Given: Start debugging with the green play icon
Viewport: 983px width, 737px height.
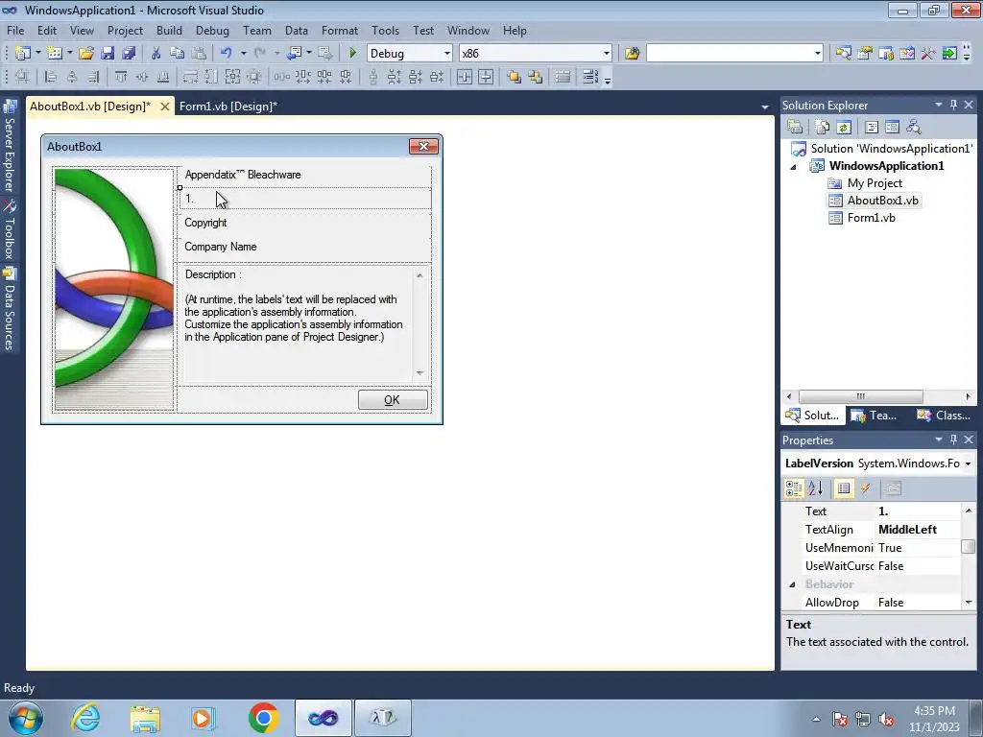Looking at the screenshot, I should [352, 54].
